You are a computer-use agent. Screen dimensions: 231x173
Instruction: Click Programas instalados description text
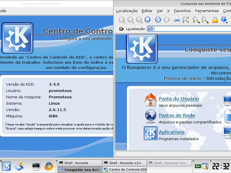click(x=178, y=139)
